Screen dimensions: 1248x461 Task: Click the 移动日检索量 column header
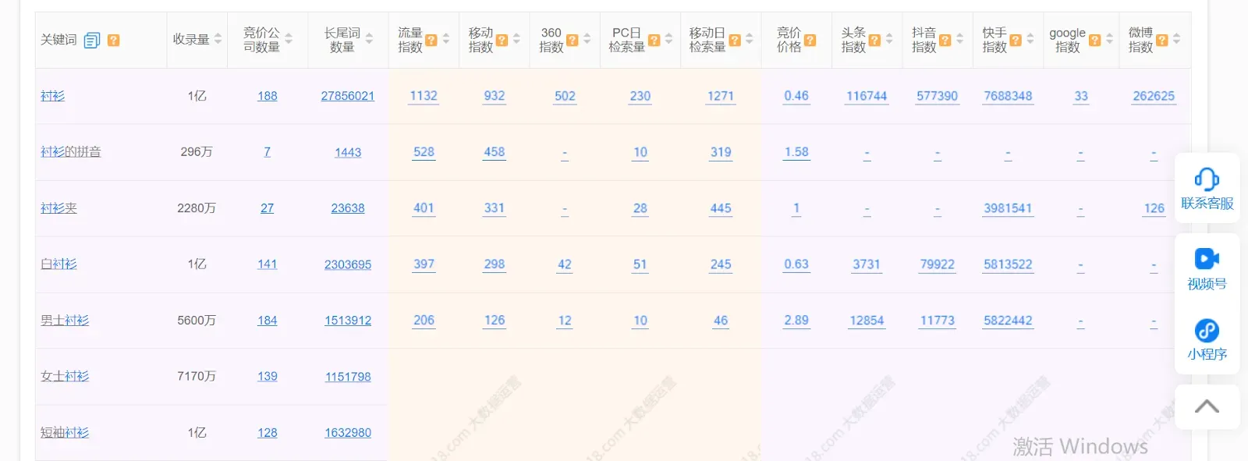click(x=707, y=40)
